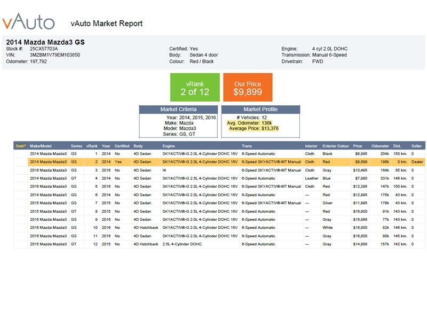Click price $11,995 in vRank 7 row
Screen dimensions: 427x310
point(360,203)
